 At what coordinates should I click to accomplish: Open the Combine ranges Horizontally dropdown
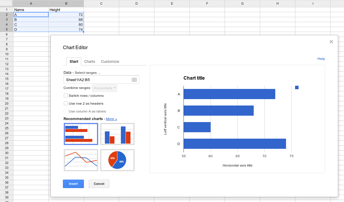(x=104, y=88)
